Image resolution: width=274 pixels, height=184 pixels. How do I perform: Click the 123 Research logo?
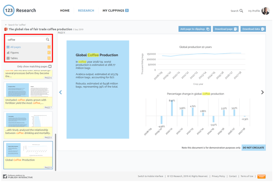tap(20, 11)
